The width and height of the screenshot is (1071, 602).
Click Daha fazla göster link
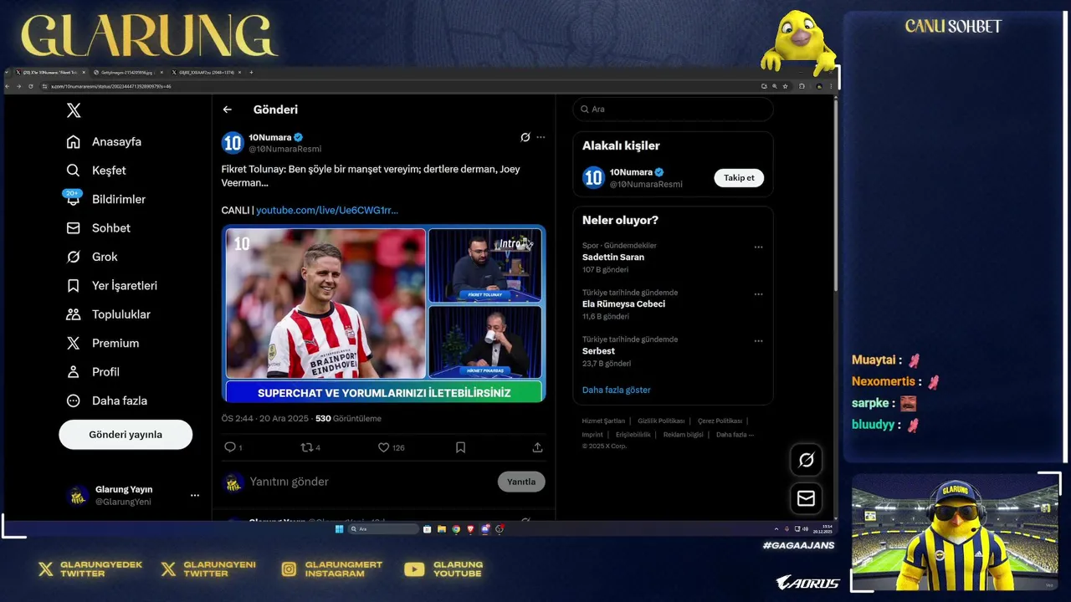(616, 390)
